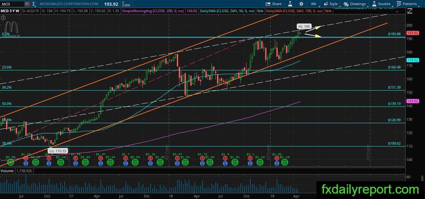Click the first $0.89 dividend icon

click(11, 163)
